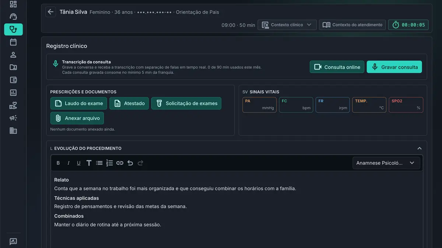Create a Solicitação de exames
442x248 pixels.
(x=186, y=103)
